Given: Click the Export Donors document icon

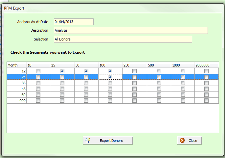Looking at the screenshot, I should click(88, 140).
